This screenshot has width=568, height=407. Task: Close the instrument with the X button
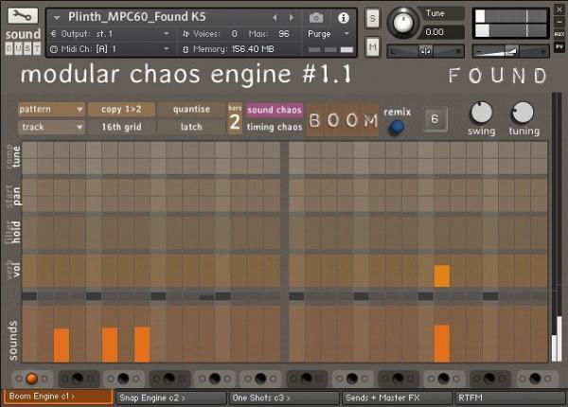coord(559,9)
